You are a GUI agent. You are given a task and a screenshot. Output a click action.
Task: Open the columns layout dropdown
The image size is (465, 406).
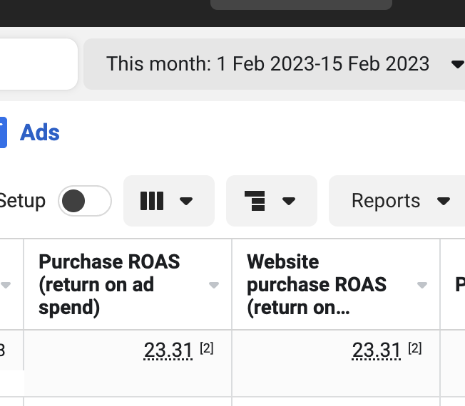[169, 201]
